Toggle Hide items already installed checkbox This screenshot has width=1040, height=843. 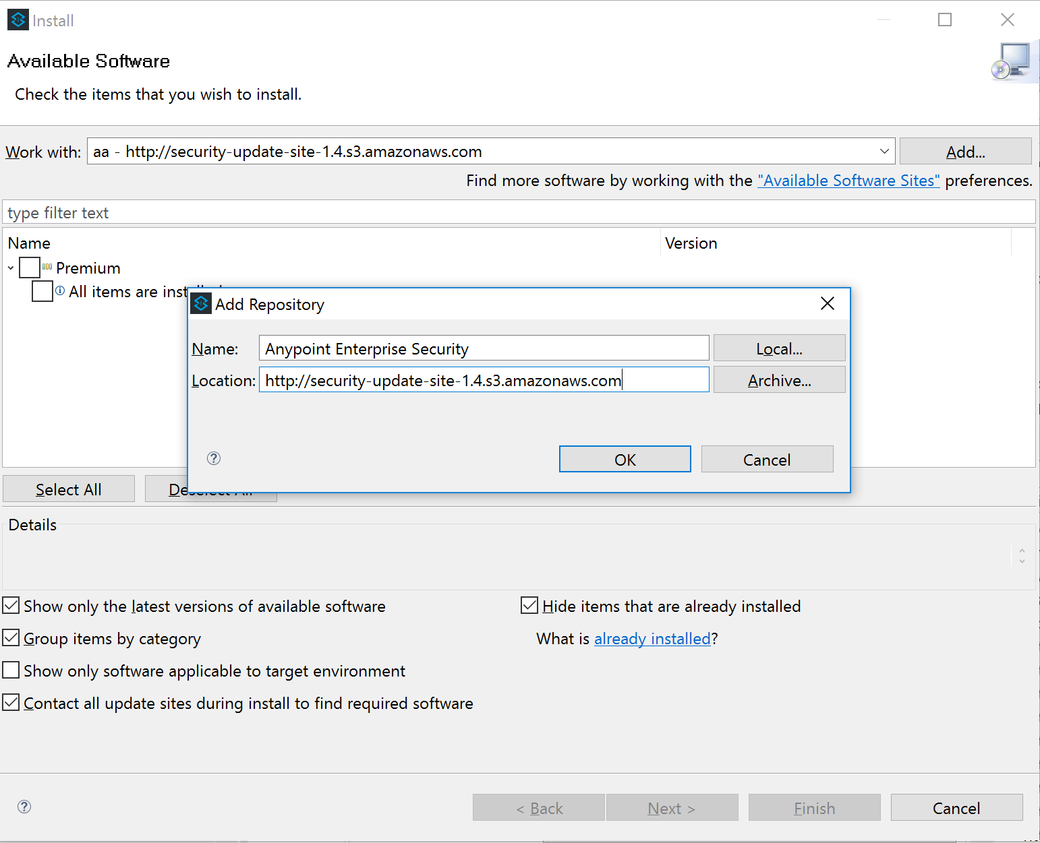tap(529, 606)
